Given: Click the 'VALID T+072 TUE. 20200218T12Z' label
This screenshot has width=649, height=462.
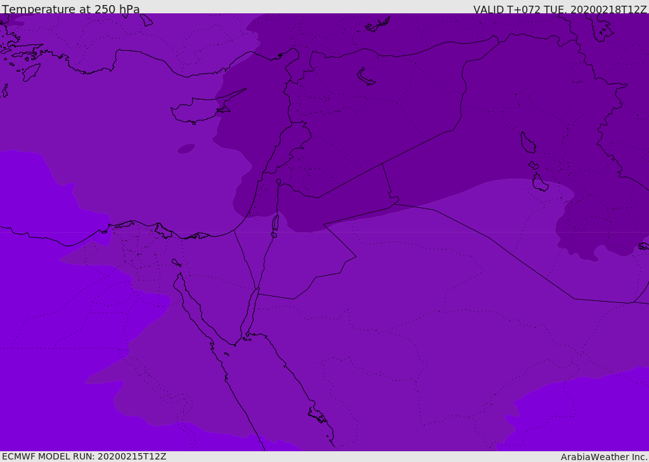Looking at the screenshot, I should coord(560,10).
